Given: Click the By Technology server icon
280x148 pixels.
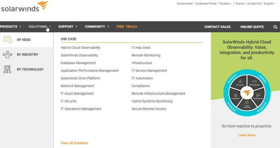Looking at the screenshot, I should coord(7,69).
